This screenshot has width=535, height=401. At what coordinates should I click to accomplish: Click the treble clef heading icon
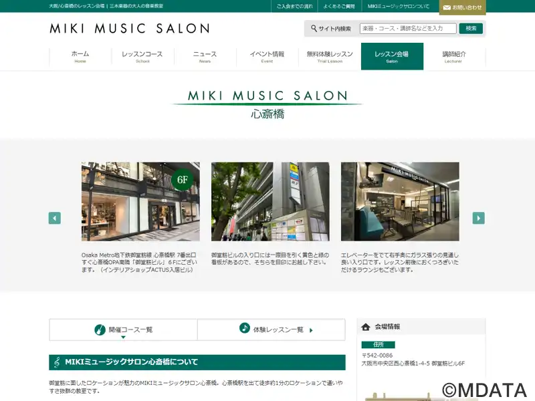[x=57, y=362]
